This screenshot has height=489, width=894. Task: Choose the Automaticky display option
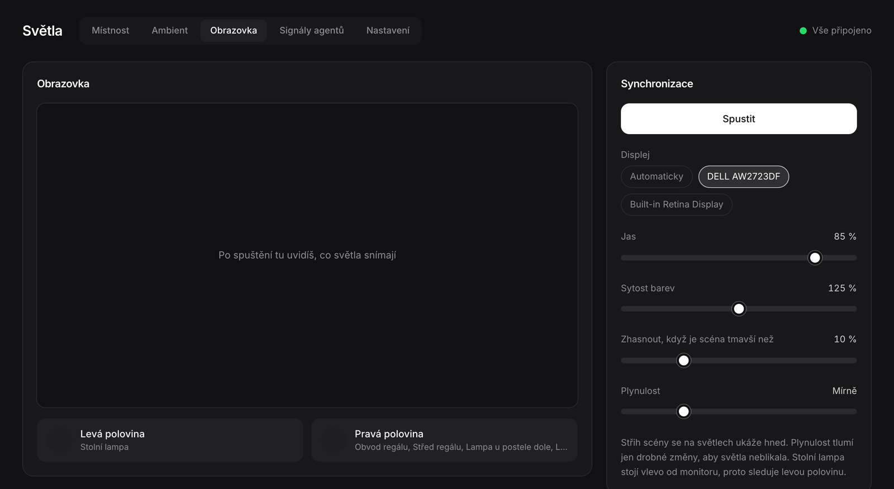click(657, 177)
